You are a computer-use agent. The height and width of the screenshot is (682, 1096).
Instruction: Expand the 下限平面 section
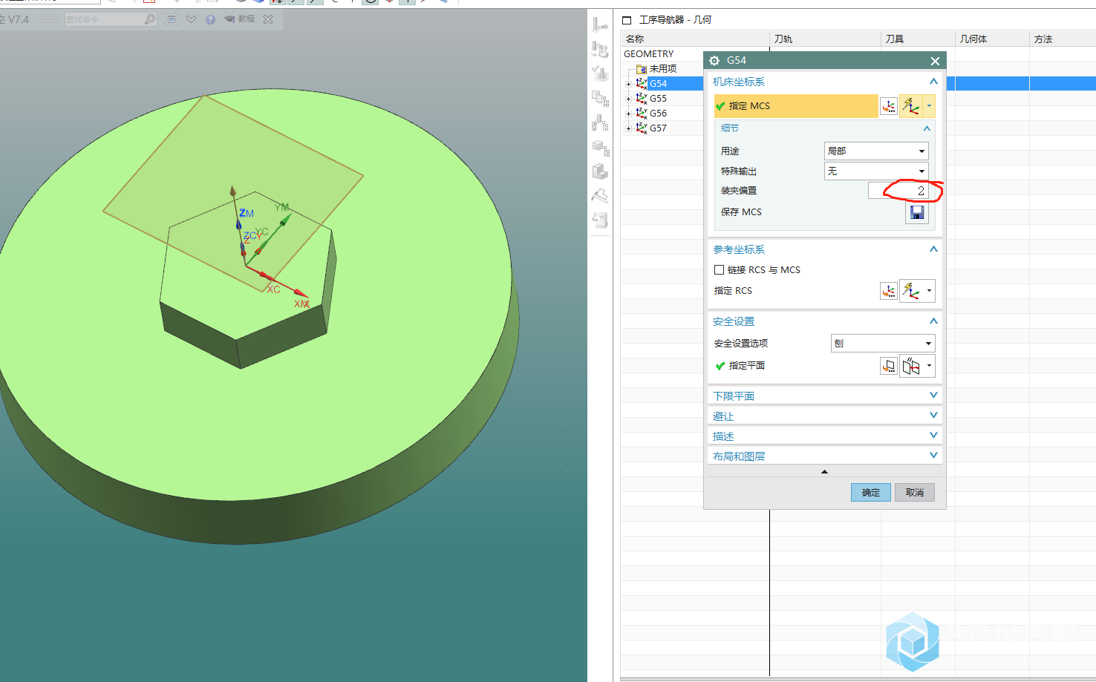coord(933,396)
